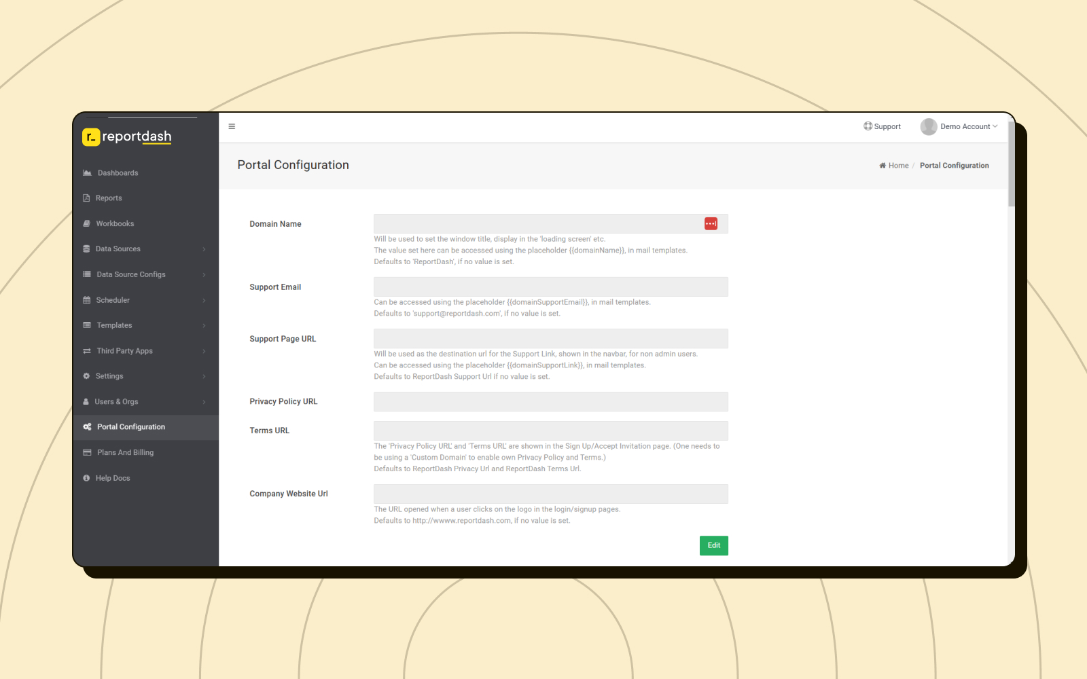Click the Support lifebuoy icon
The width and height of the screenshot is (1087, 679).
pos(868,126)
